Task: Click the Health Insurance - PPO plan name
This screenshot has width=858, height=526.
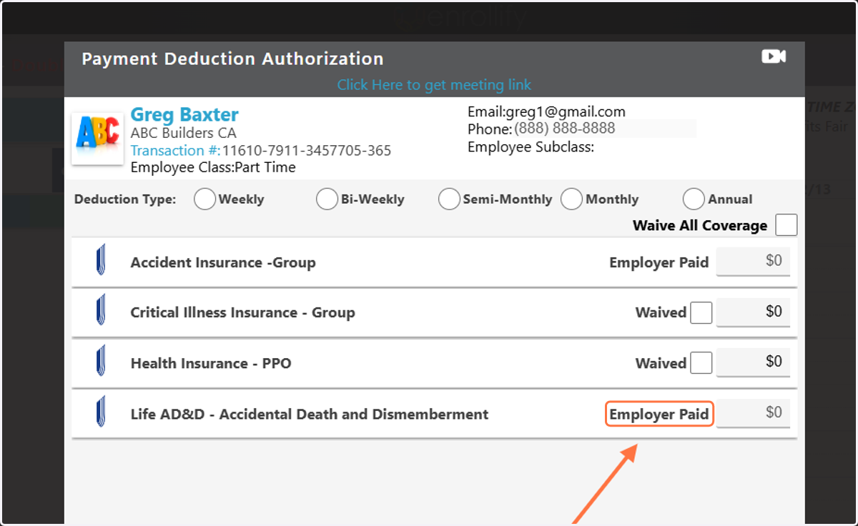Action: (x=211, y=364)
